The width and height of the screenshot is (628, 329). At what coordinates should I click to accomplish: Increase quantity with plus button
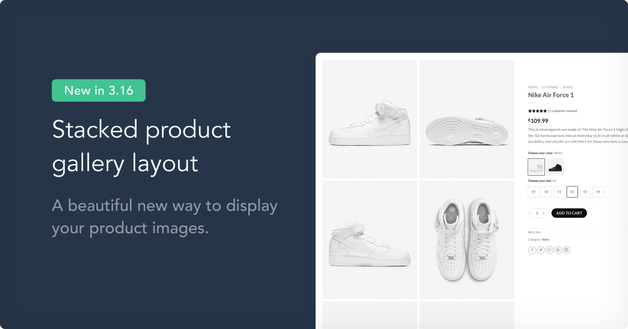[544, 213]
